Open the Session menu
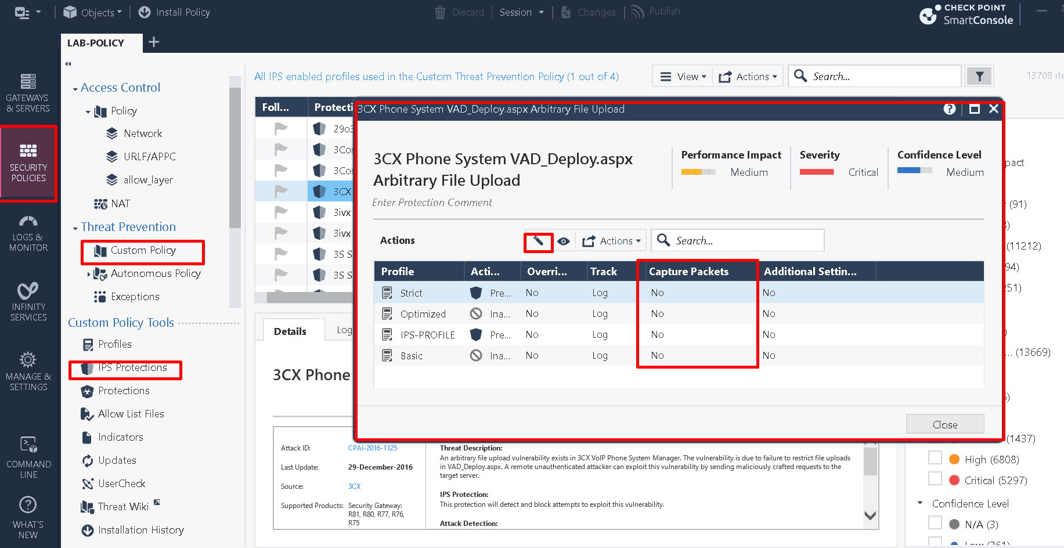Screen dimensions: 1064x548 pyautogui.click(x=521, y=12)
